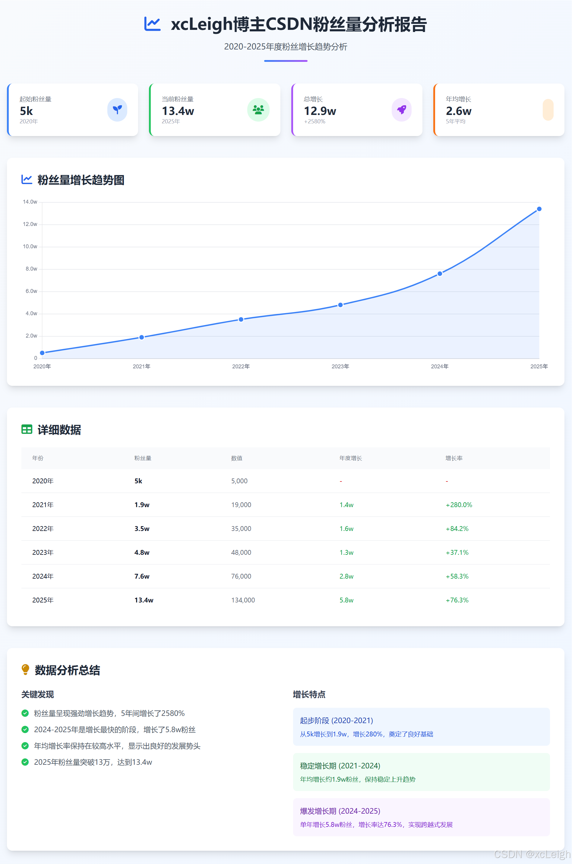Select the 2022年 row label in table
The height and width of the screenshot is (864, 572).
tap(43, 528)
